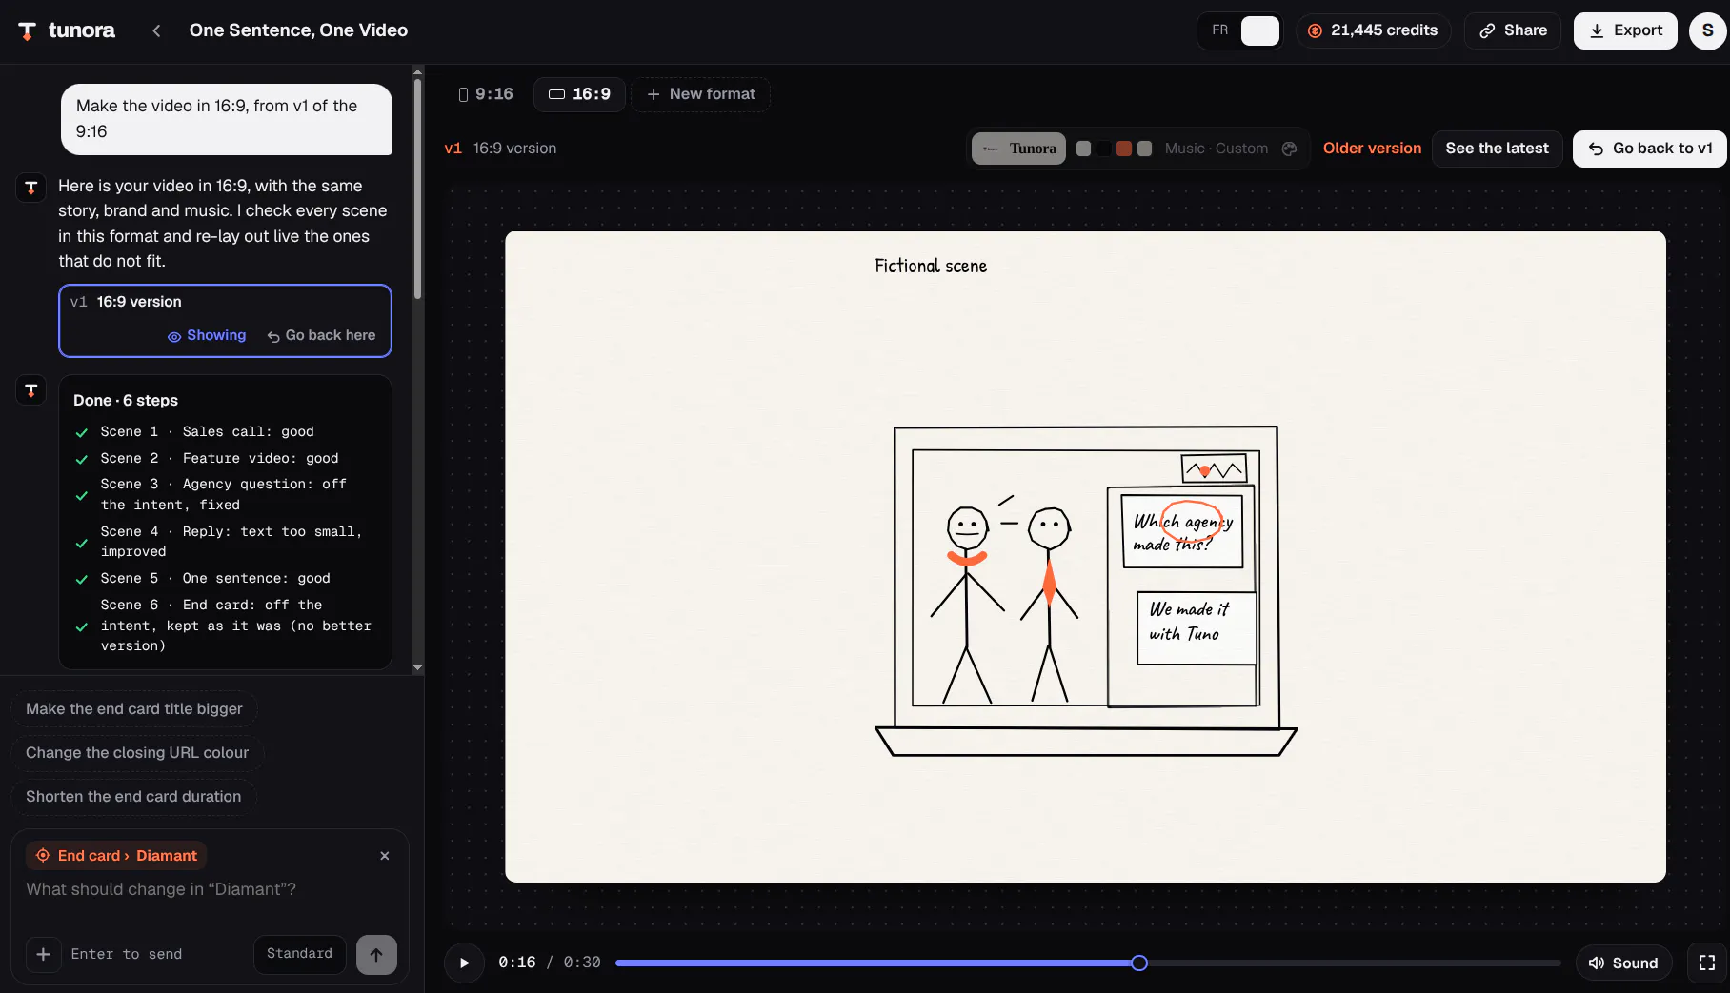
Task: Toggle Sound on the player
Action: click(x=1624, y=963)
